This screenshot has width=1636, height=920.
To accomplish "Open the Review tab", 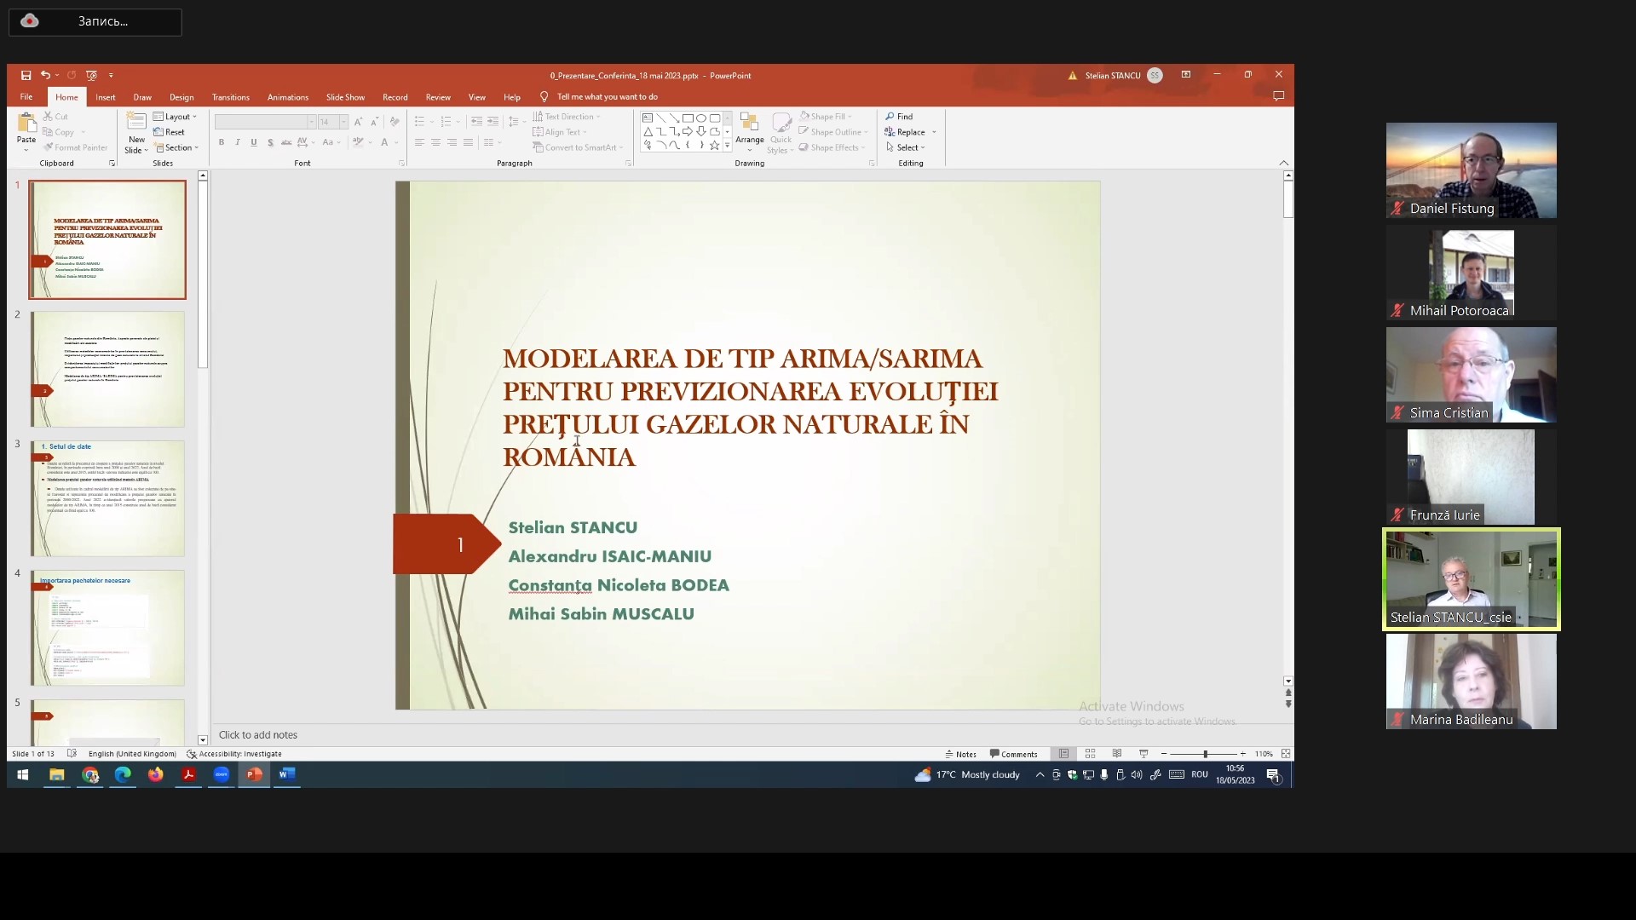I will pyautogui.click(x=438, y=97).
